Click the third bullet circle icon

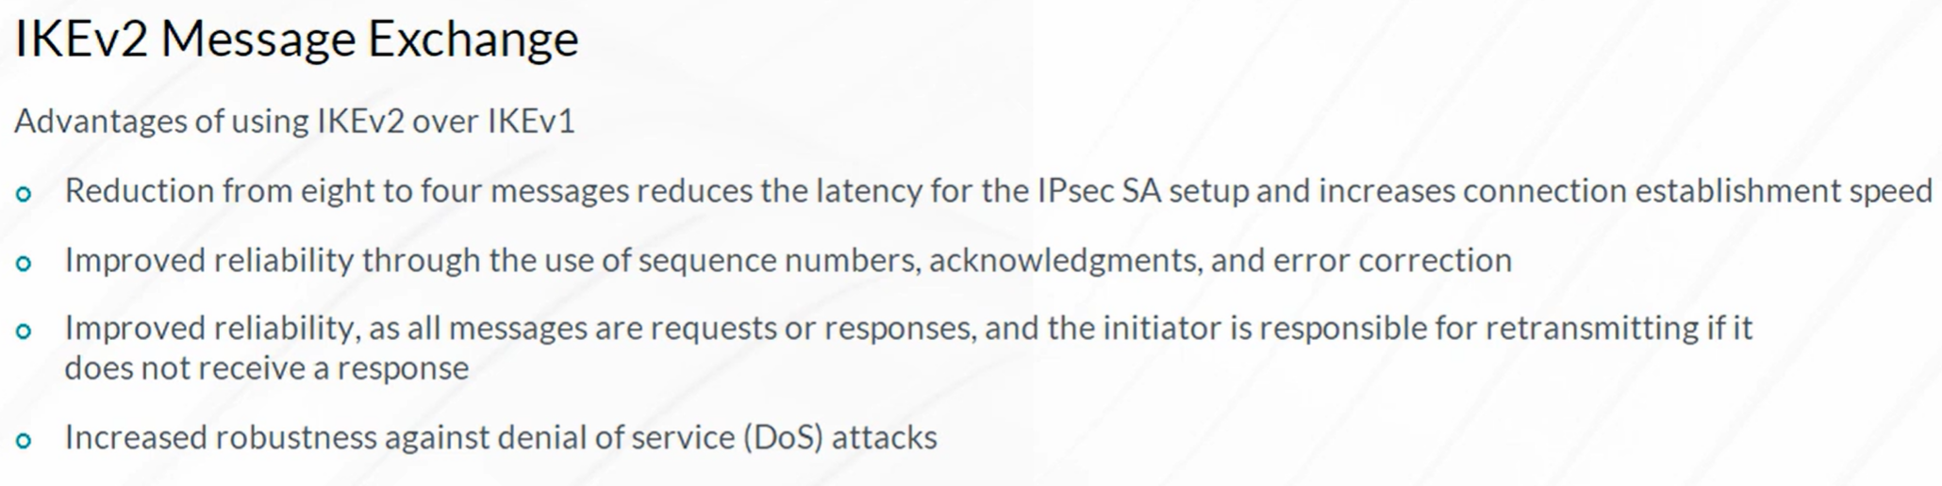point(24,332)
